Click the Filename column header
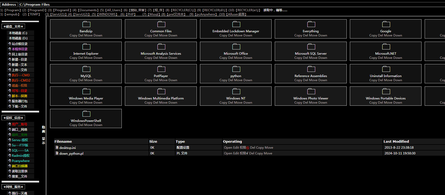Image resolution: width=445 pixels, height=195 pixels. coord(63,141)
